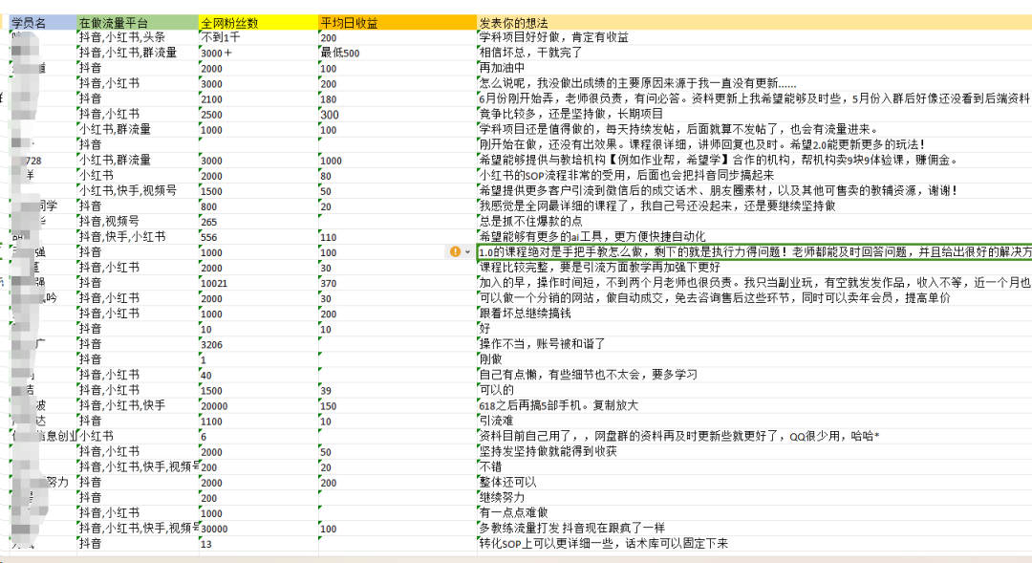This screenshot has height=563, width=1032.
Task: Click the comment indicator on the 抖音,小红书,头条 cell
Action: coord(80,29)
